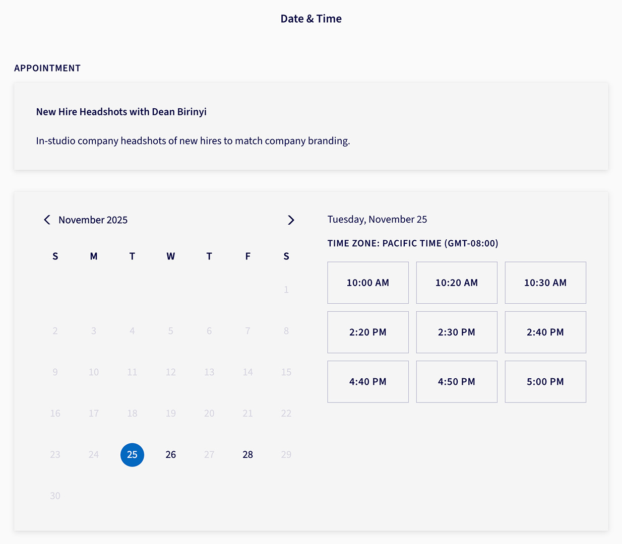Click the previous month chevron arrow

pos(47,220)
